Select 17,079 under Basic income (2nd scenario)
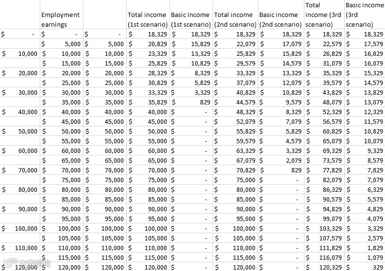Screen dimensions: 385x271 (292, 44)
